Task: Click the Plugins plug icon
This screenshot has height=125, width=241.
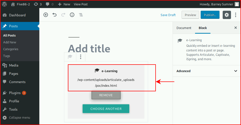Action: point(5,93)
